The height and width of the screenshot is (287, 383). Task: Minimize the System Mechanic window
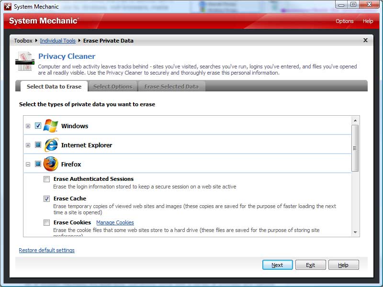tap(341, 5)
